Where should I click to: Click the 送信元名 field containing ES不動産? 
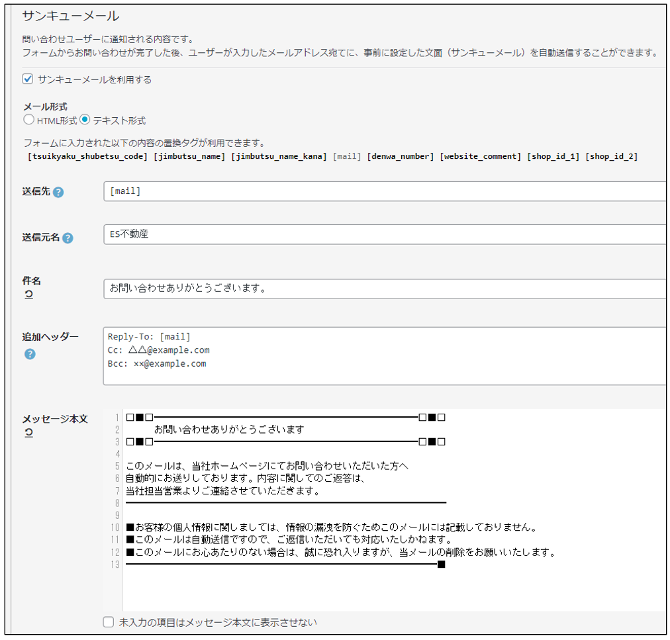click(384, 234)
